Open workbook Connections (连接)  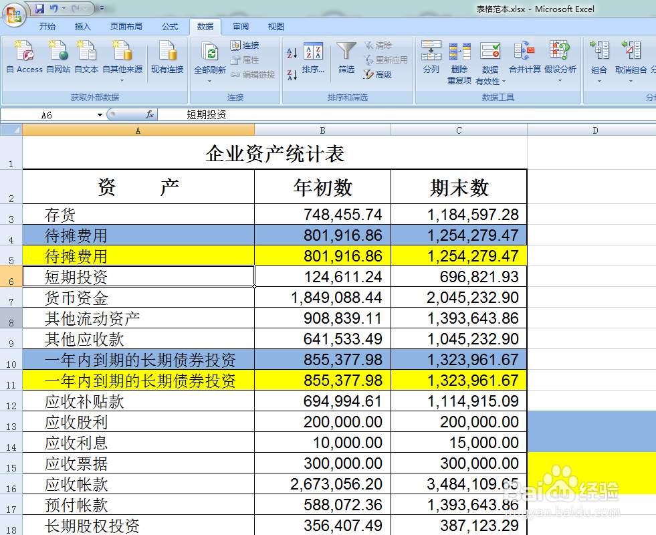(245, 45)
